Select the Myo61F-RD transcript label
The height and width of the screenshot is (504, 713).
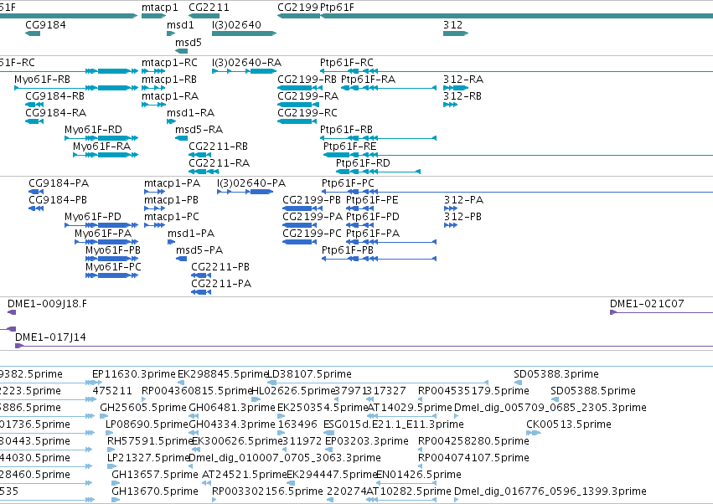click(93, 130)
